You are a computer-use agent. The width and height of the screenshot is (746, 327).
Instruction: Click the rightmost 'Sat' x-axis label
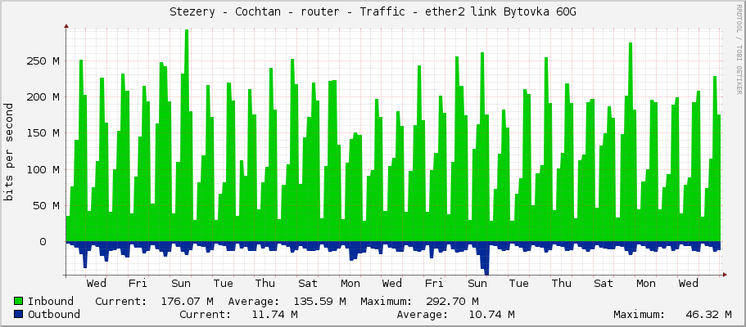click(604, 284)
